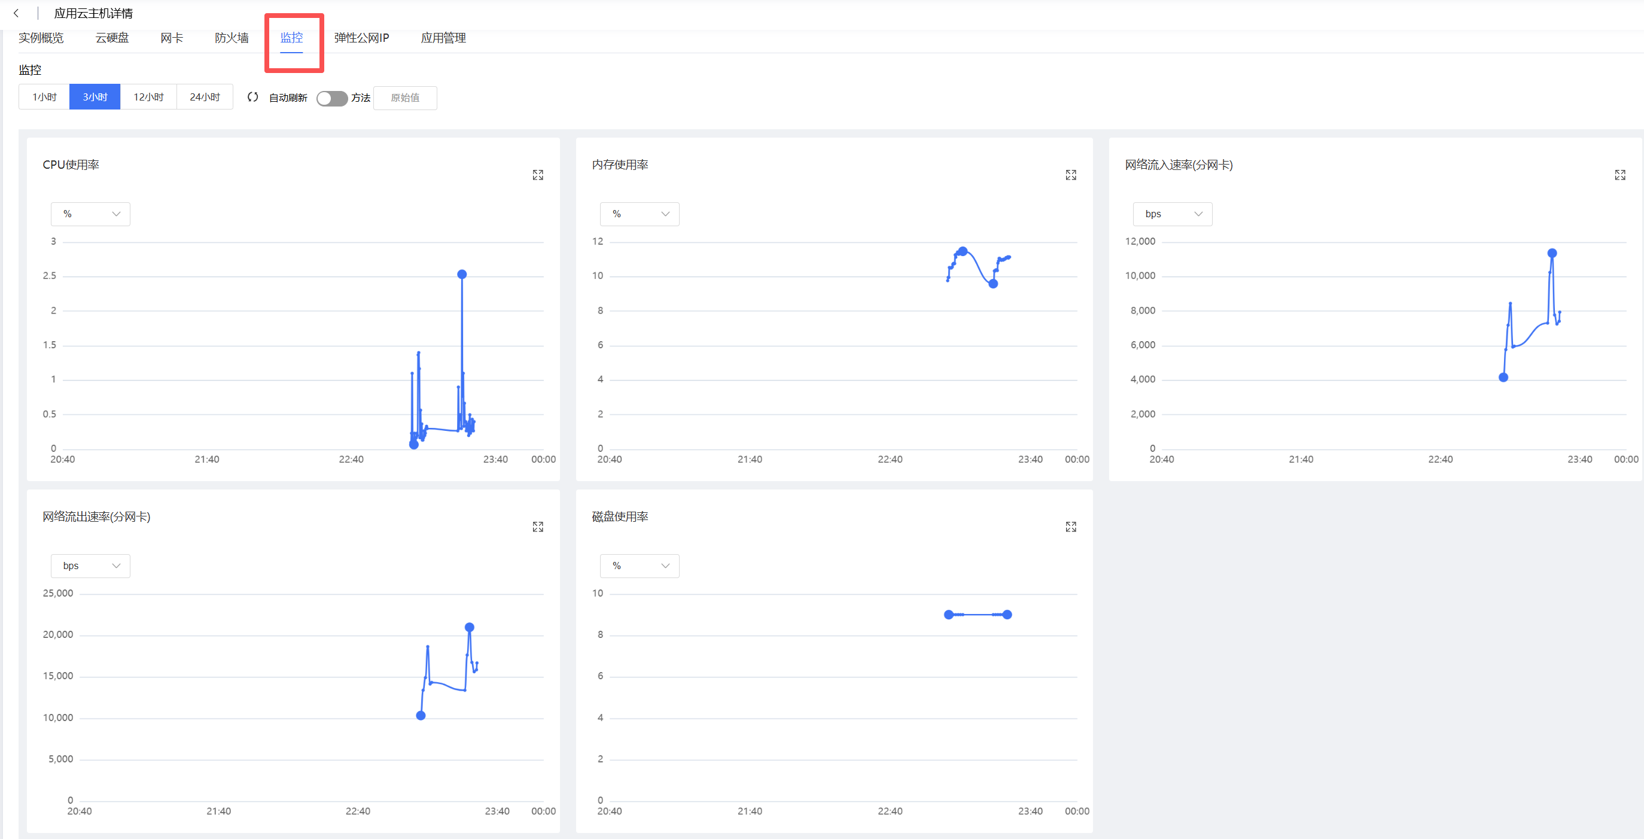Image resolution: width=1644 pixels, height=839 pixels.
Task: Click the disk usage chart right endpoint
Action: [1007, 615]
